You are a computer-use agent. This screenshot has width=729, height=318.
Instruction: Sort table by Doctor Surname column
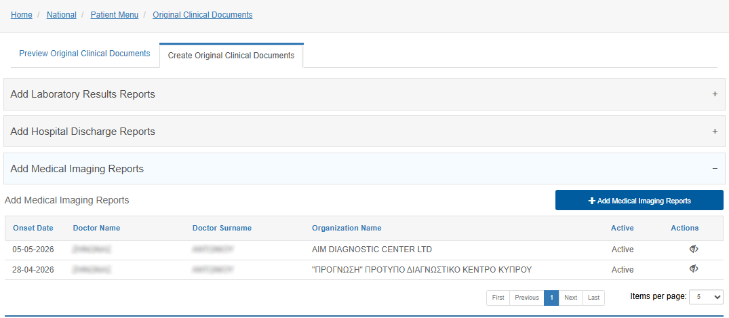(x=222, y=228)
